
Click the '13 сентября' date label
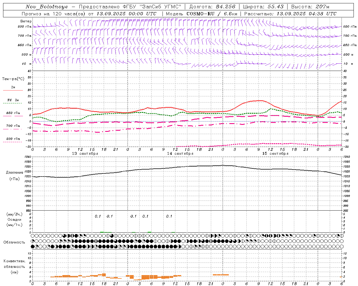click(85, 154)
